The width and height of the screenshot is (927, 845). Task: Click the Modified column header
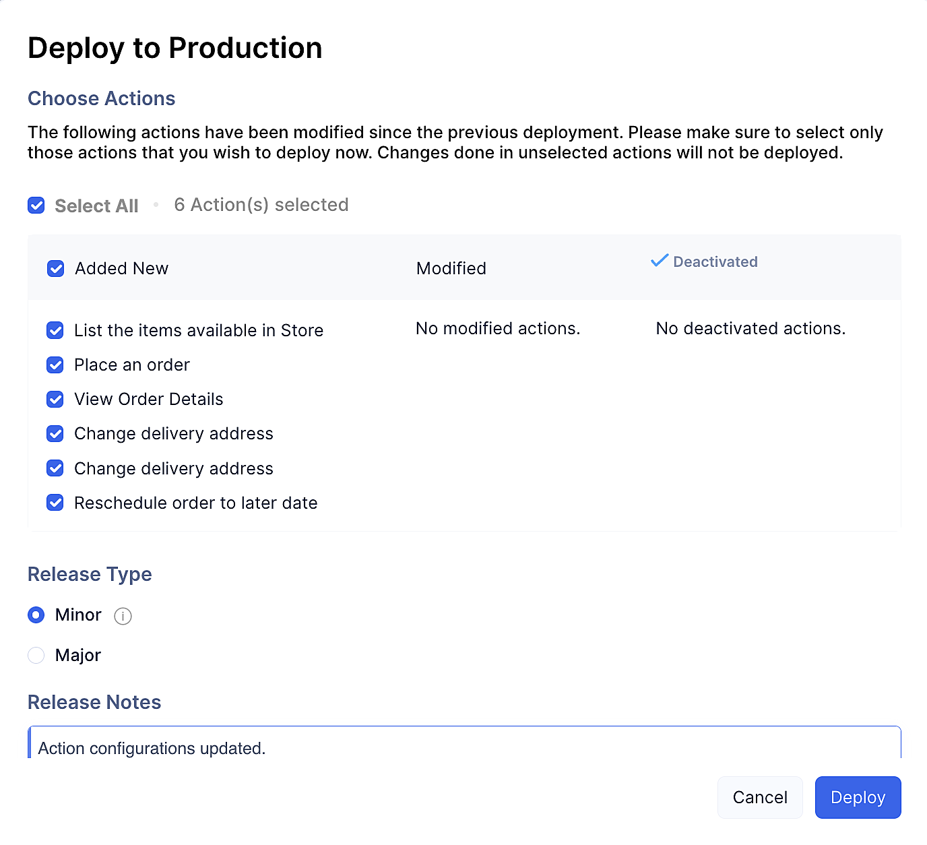click(451, 268)
